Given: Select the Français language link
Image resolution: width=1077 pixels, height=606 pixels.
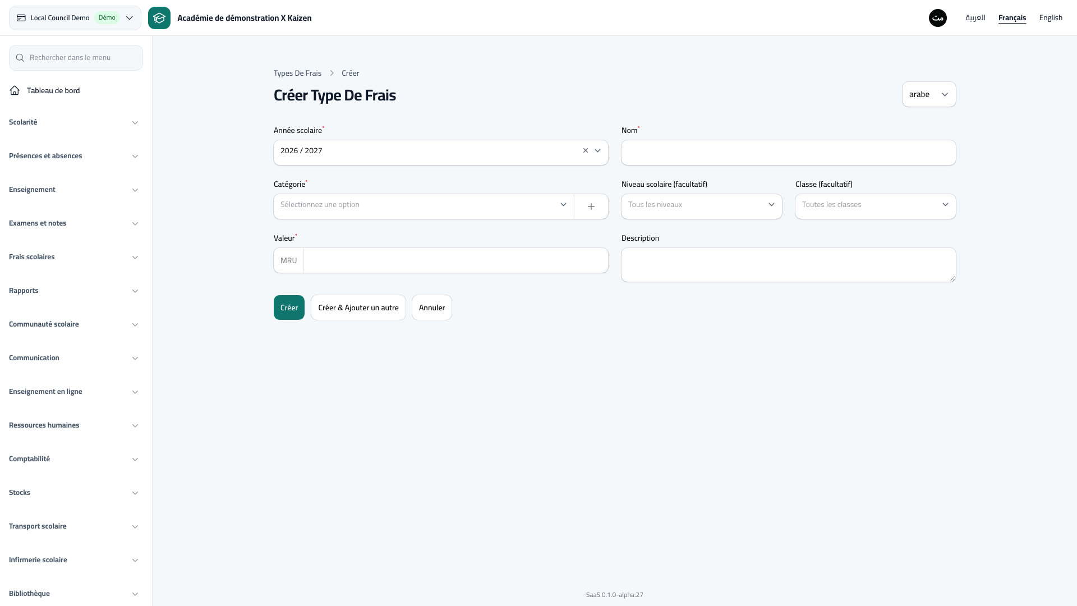Looking at the screenshot, I should tap(1012, 18).
